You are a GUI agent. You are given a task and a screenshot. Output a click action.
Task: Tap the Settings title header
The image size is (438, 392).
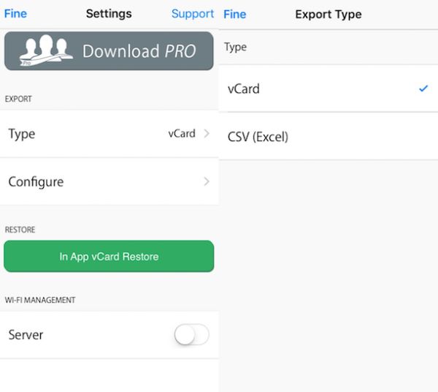pyautogui.click(x=109, y=14)
